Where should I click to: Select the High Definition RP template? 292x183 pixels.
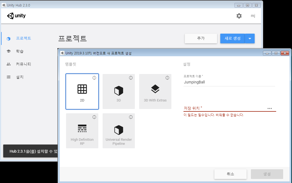coord(82,131)
